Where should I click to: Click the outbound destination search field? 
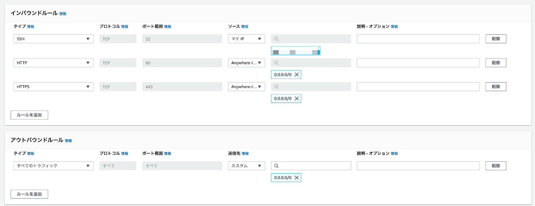pyautogui.click(x=311, y=166)
